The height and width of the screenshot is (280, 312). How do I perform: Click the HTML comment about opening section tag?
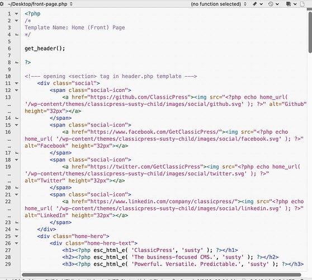coord(111,76)
